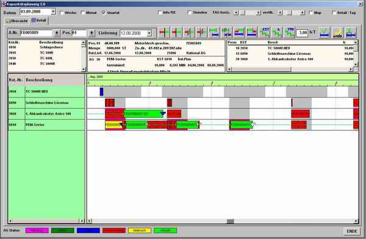Tick the Stunden checkbox

click(x=189, y=12)
